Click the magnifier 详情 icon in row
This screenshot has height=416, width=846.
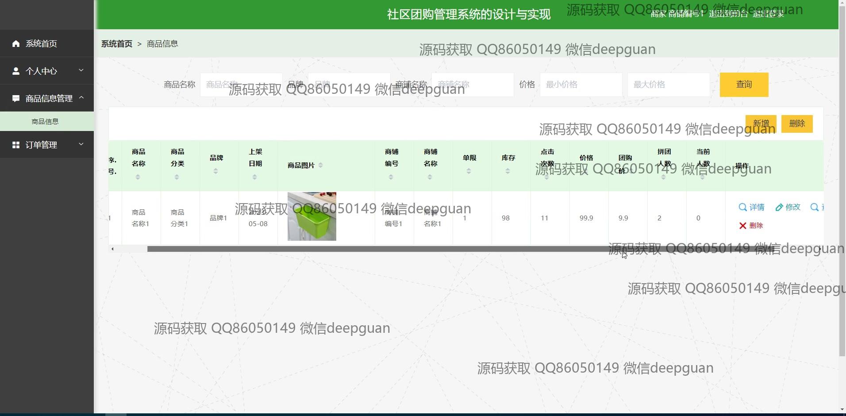(742, 207)
